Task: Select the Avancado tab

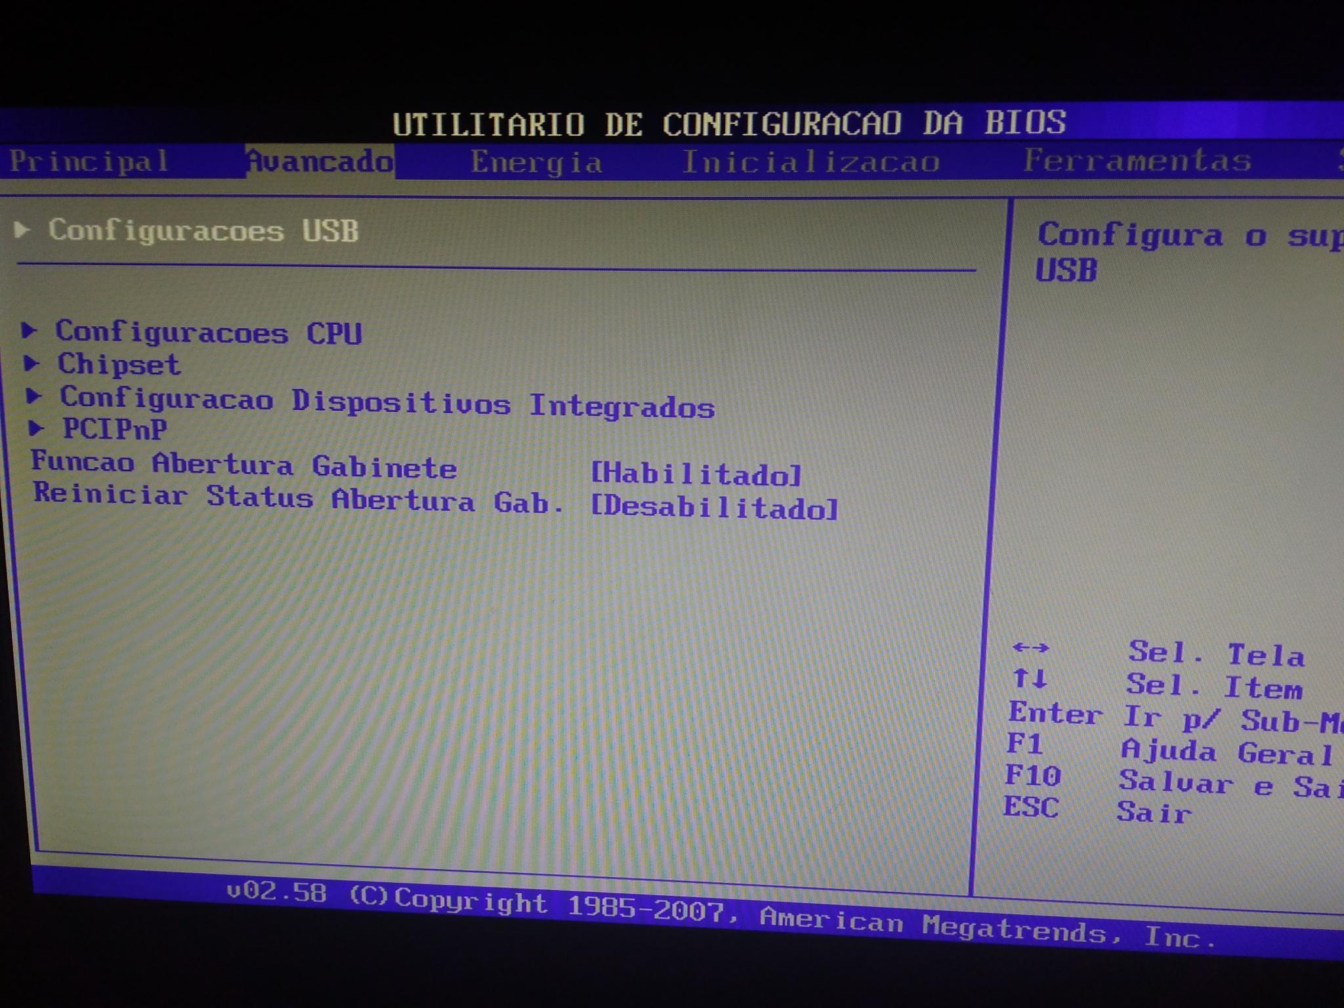Action: coord(320,161)
